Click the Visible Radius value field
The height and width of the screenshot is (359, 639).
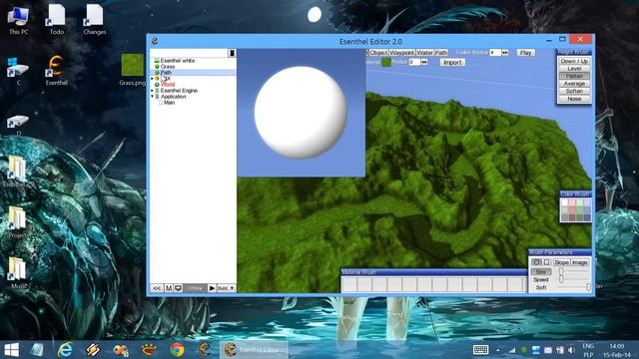coord(495,53)
